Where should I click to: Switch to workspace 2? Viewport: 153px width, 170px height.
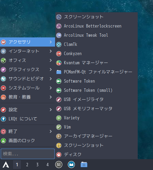pyautogui.click(x=27, y=165)
